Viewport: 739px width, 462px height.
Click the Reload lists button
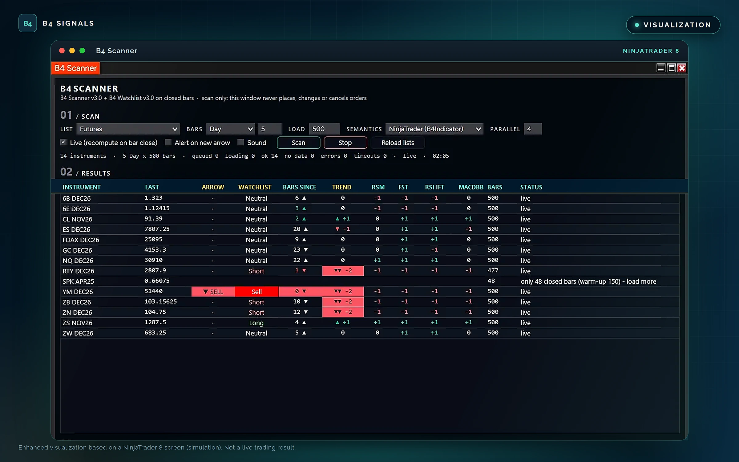(x=398, y=143)
